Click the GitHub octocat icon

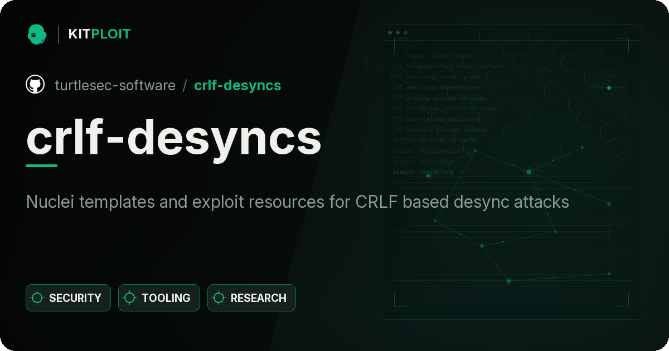pos(35,85)
